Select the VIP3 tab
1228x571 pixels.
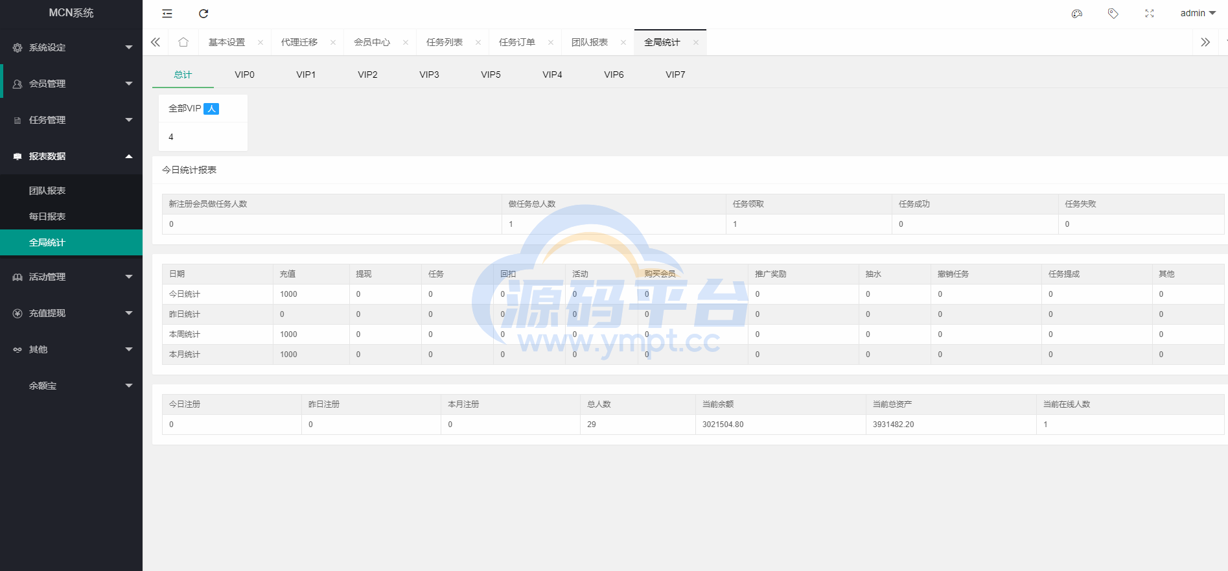click(x=429, y=75)
